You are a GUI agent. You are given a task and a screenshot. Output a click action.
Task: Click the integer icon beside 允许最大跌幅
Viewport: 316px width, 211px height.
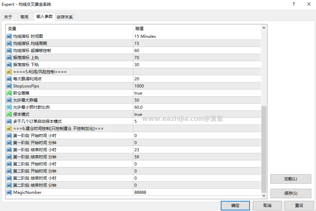click(x=9, y=100)
